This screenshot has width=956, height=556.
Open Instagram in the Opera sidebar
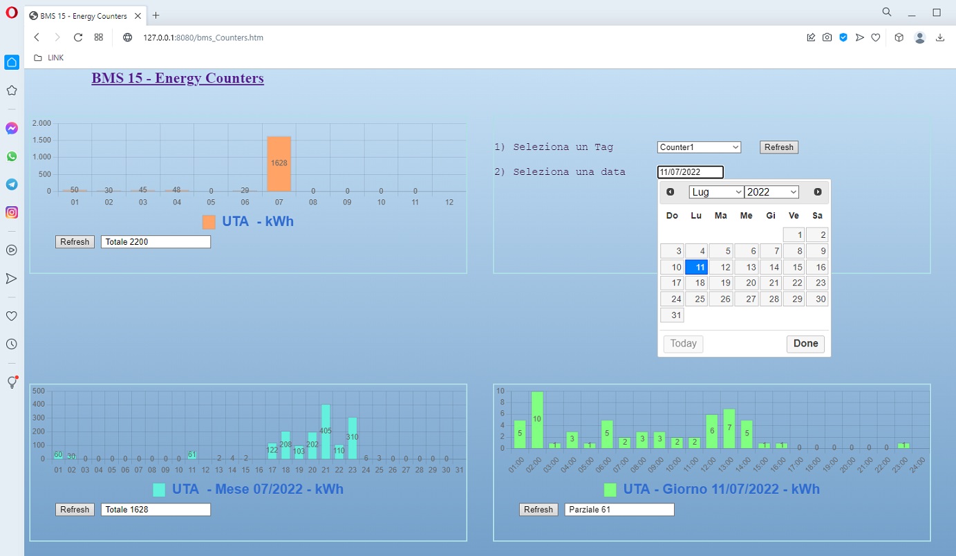pos(12,212)
